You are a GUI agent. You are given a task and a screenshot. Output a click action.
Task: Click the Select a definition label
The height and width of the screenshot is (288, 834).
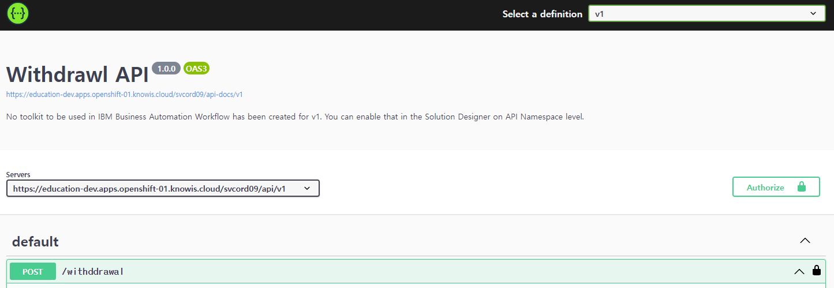(542, 14)
